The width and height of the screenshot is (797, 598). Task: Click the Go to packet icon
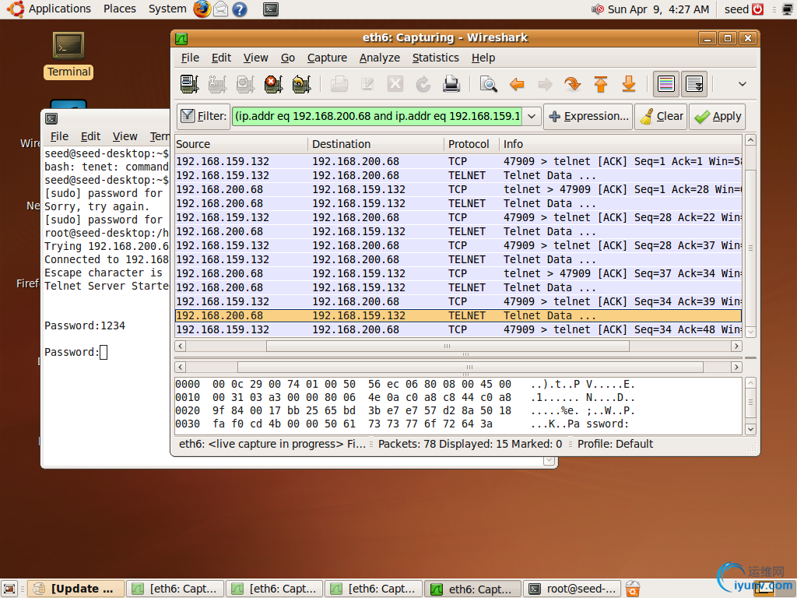click(573, 84)
